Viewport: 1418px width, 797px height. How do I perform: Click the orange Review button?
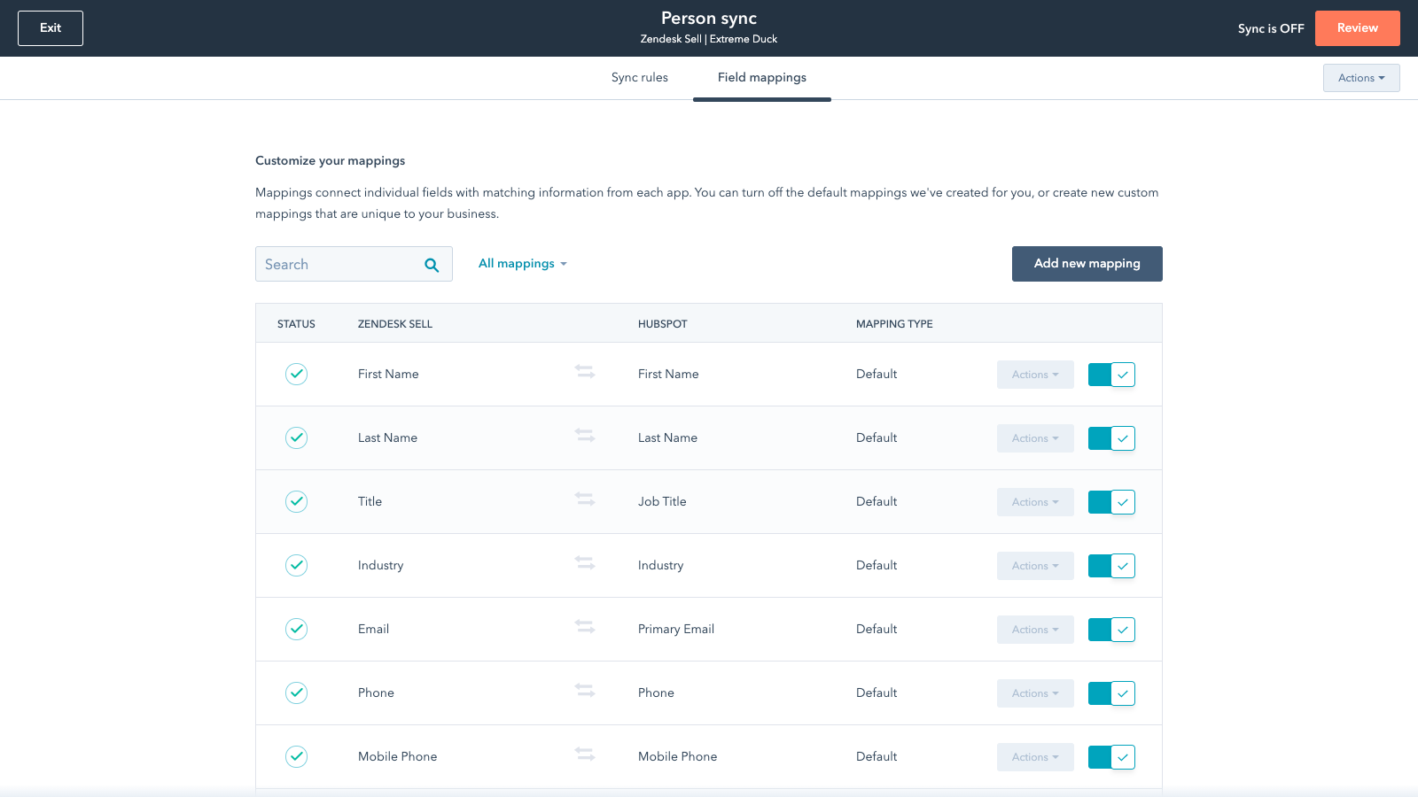[1358, 27]
